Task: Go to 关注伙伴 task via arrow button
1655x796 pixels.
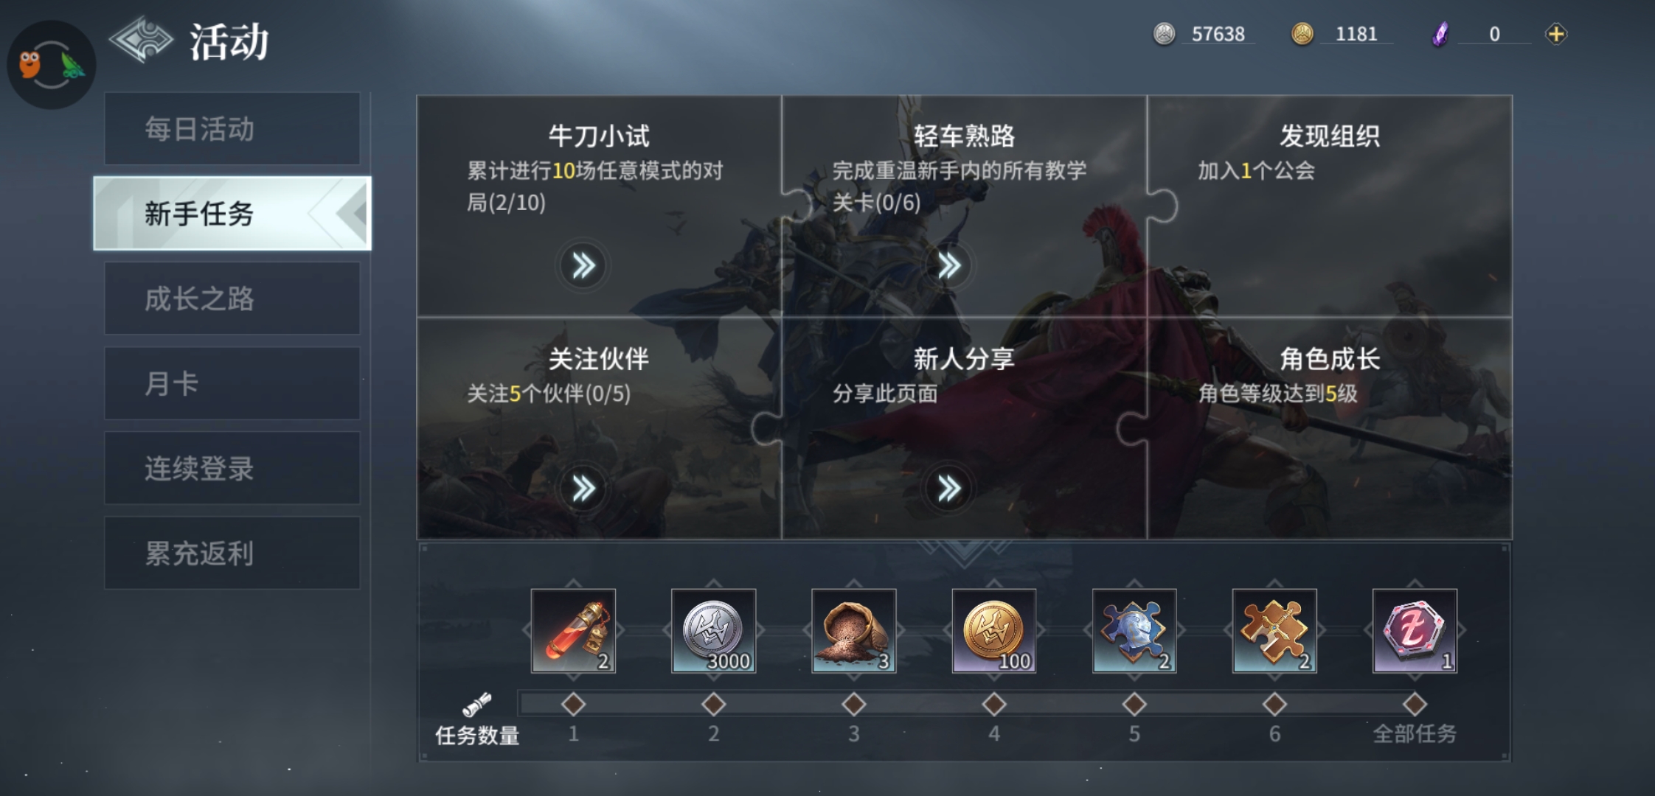Action: click(x=583, y=488)
